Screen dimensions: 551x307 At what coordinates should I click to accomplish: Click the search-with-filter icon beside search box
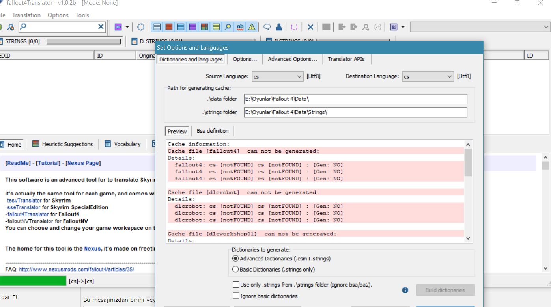11,27
